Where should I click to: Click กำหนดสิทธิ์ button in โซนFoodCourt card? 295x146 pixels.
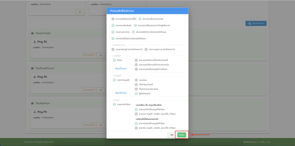pyautogui.click(x=88, y=90)
